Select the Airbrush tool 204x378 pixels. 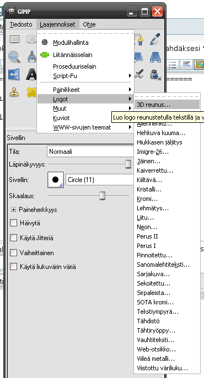pos(139,75)
